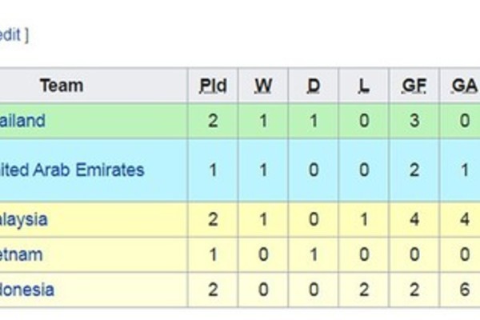Open the United Arab Emirates link
The width and height of the screenshot is (480, 320).
tap(72, 170)
